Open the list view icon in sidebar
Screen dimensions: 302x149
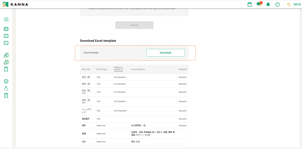6,29
